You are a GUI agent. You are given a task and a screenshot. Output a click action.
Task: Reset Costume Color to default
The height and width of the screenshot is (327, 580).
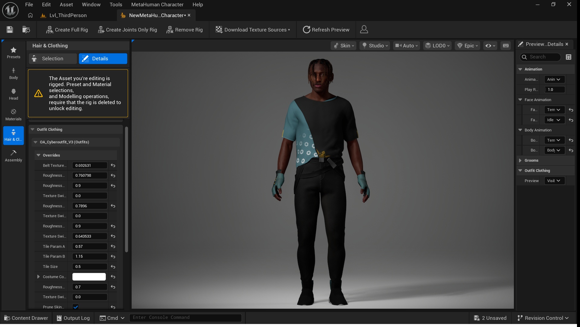tap(113, 277)
